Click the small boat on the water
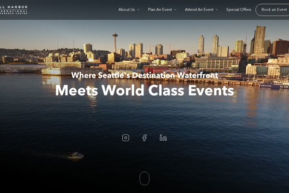289x193 pixels. coord(76,155)
